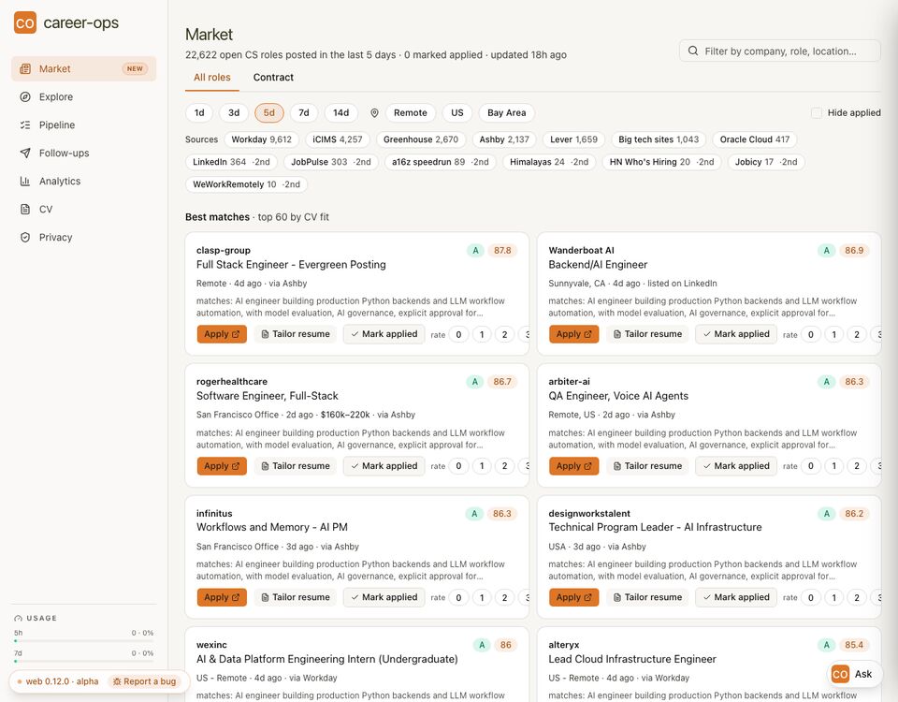Filter by the HN Who's Hiring source chip
Image resolution: width=898 pixels, height=702 pixels.
point(661,162)
